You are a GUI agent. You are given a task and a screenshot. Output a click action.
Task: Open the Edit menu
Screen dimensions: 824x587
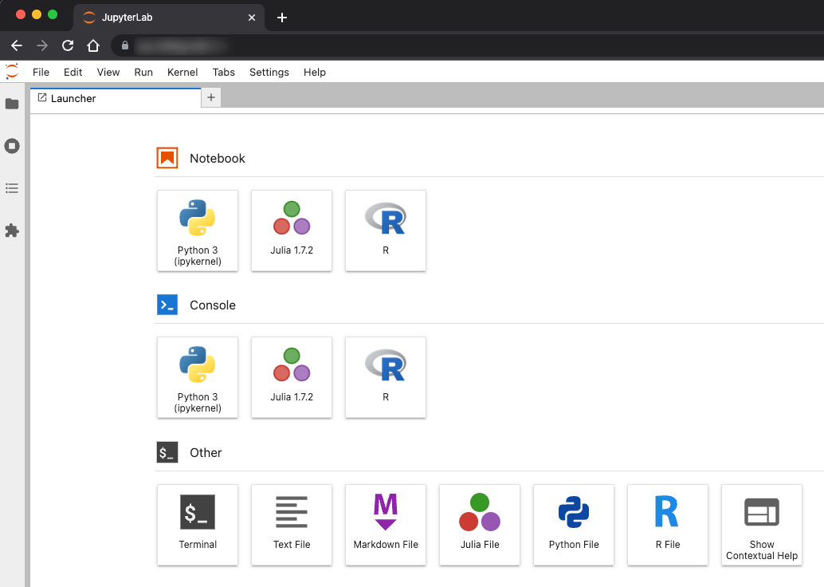coord(73,72)
